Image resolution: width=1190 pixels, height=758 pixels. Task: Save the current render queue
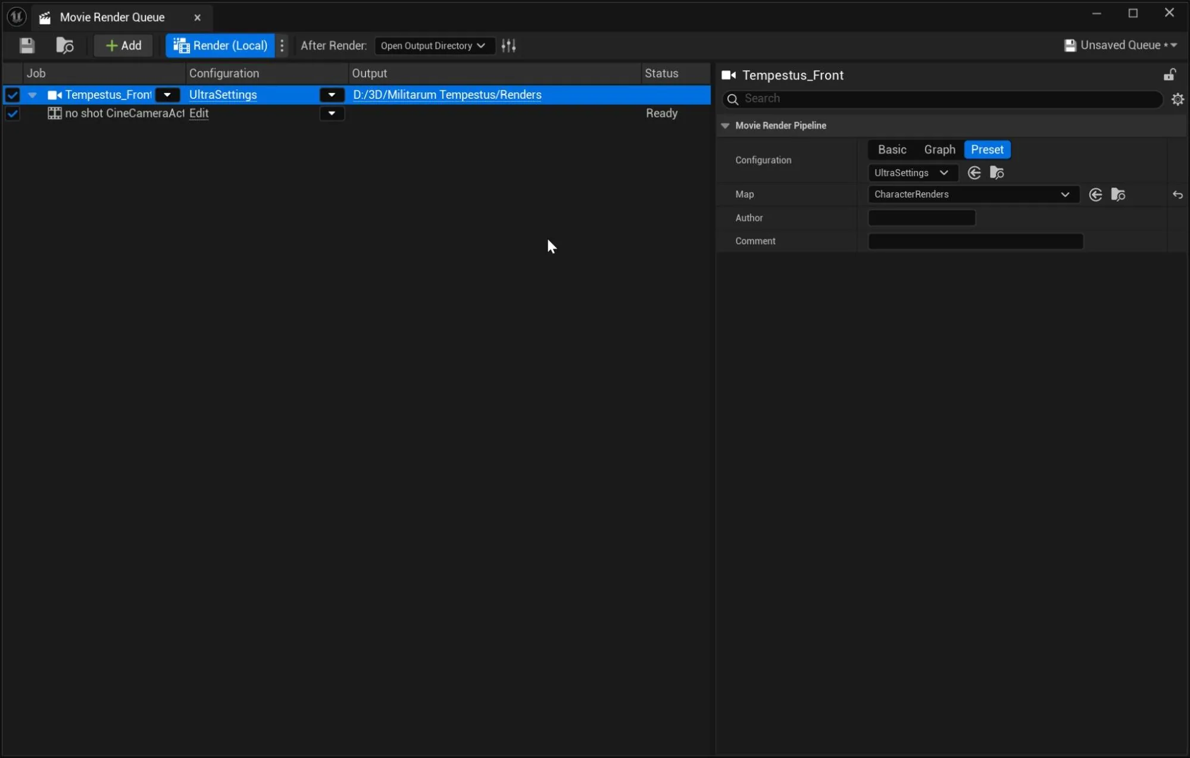point(27,46)
